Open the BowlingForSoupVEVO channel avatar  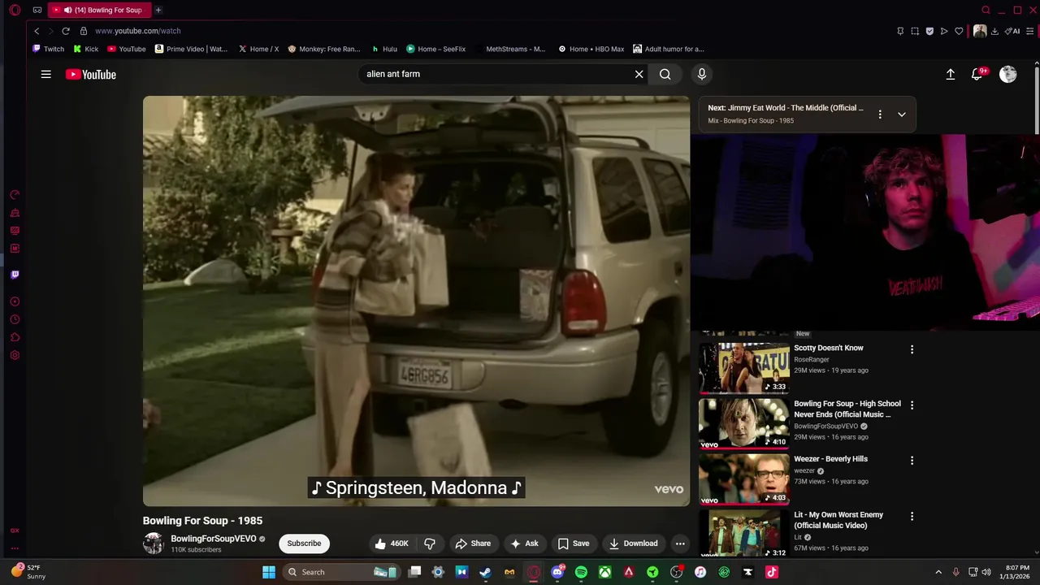(154, 544)
